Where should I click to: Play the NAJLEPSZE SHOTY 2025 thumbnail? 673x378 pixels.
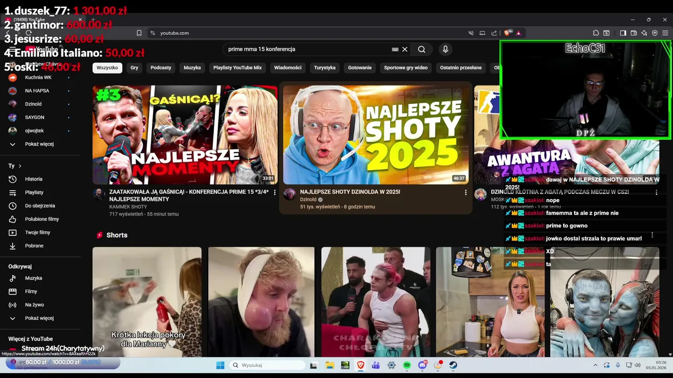coord(375,135)
